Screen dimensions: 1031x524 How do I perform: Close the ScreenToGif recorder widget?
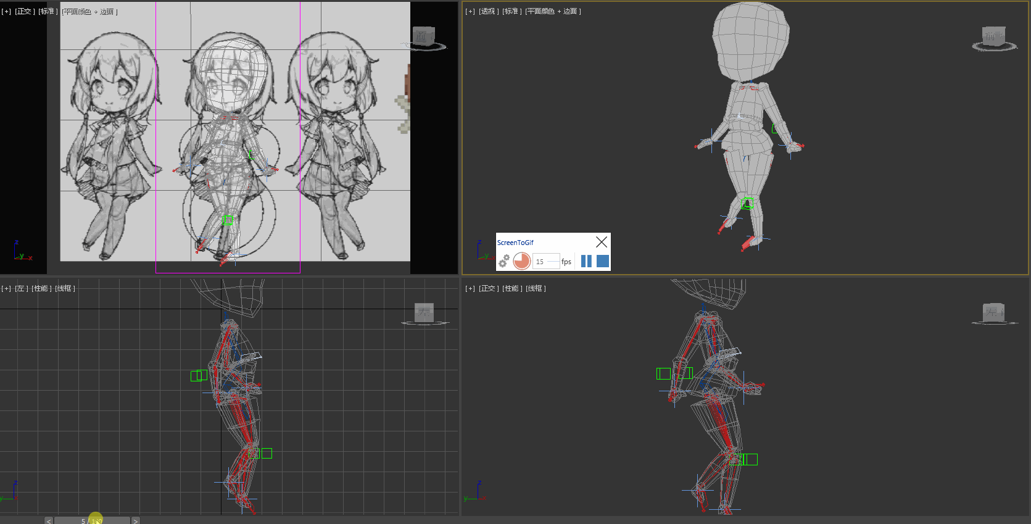click(x=602, y=242)
